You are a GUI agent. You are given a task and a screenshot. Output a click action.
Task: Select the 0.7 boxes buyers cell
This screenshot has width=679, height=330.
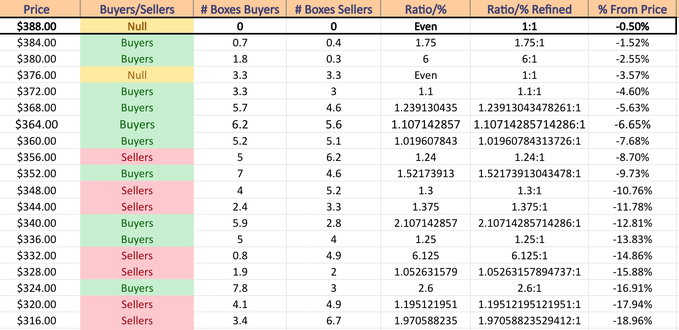tap(240, 43)
